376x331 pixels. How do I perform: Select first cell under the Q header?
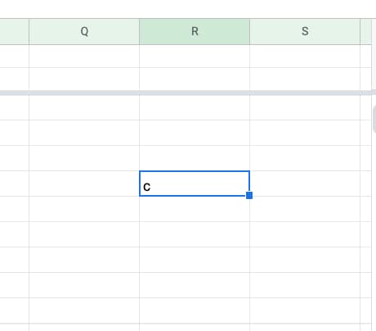[84, 56]
